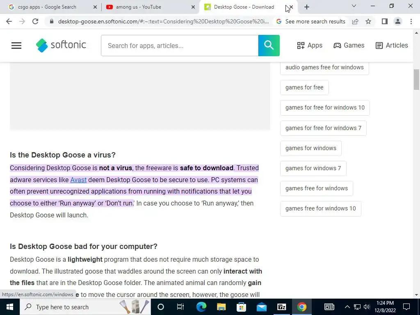Screen dimensions: 420x315
Task: Open Task View on the taskbar
Action: pyautogui.click(x=180, y=307)
